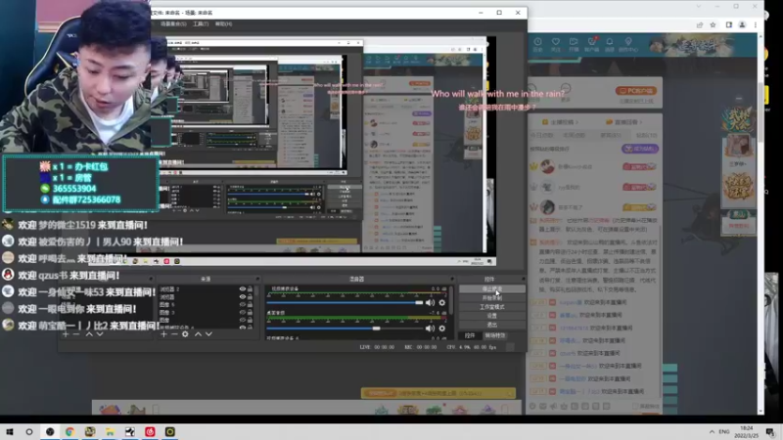This screenshot has width=783, height=440.
Task: Toggle lock on the first source row
Action: coord(251,288)
